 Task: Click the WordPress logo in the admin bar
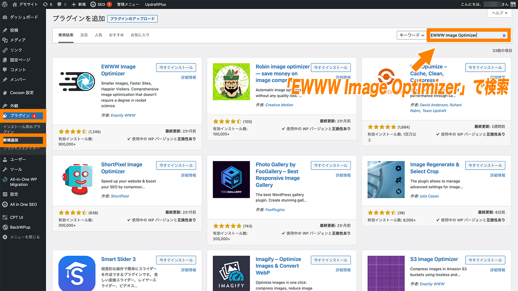pyautogui.click(x=4, y=4)
